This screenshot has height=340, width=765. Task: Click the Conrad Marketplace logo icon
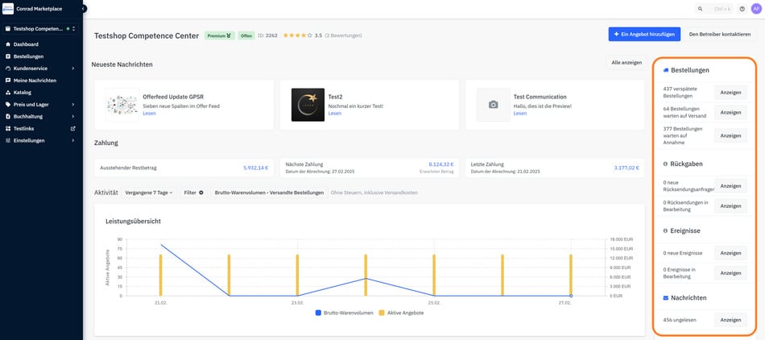(x=8, y=8)
